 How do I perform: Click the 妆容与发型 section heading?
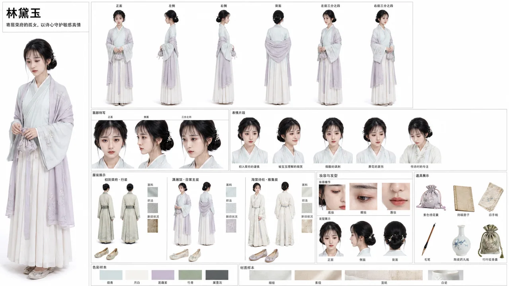(328, 175)
